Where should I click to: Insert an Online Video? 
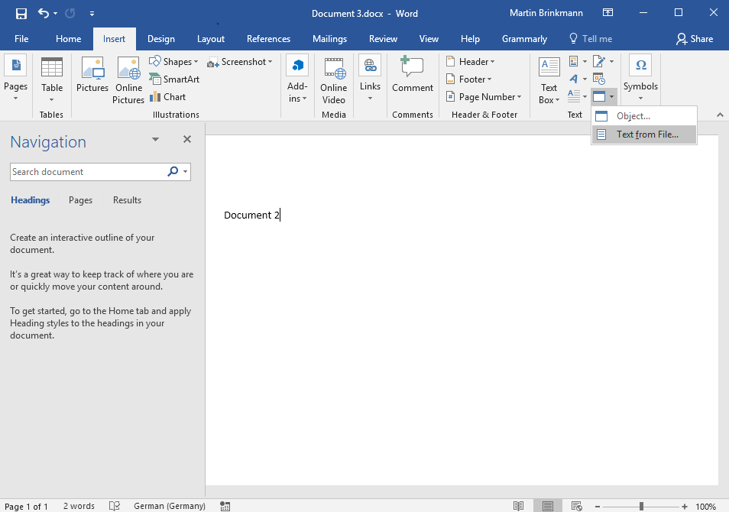point(334,80)
